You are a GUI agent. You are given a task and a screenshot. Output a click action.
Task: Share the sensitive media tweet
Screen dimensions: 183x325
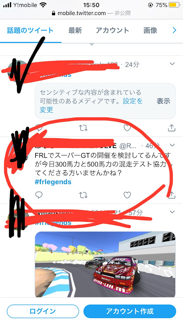tap(171, 128)
